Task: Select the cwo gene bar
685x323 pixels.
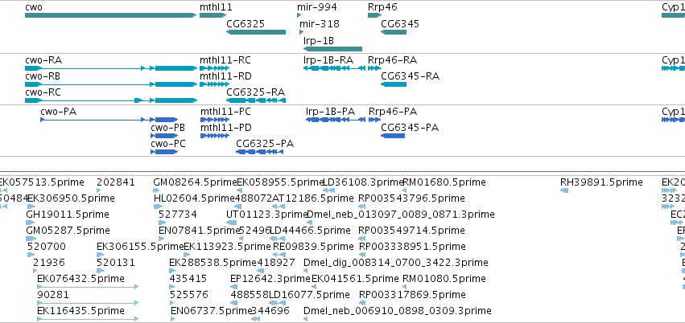Action: click(x=111, y=15)
